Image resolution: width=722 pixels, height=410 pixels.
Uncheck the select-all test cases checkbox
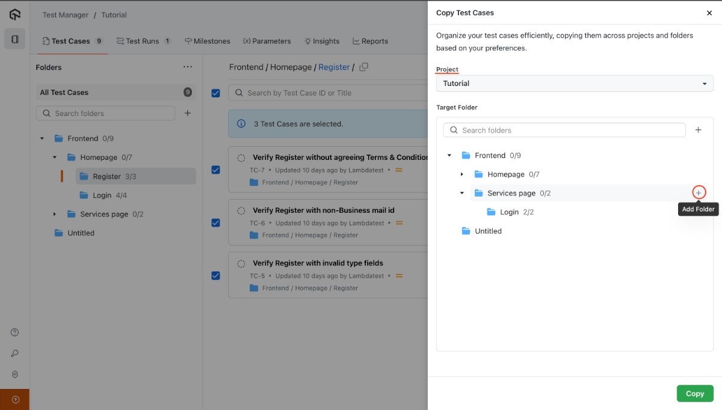216,93
